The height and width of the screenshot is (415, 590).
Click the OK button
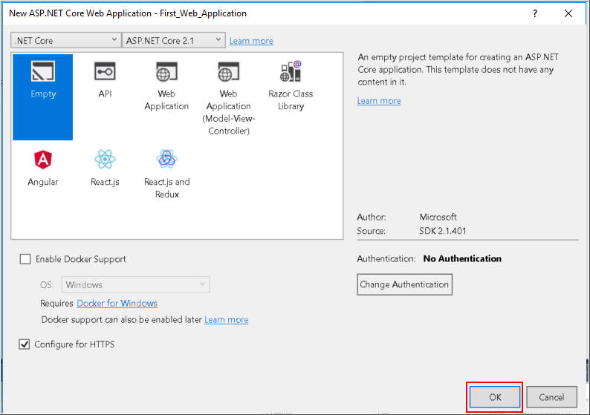pyautogui.click(x=495, y=397)
